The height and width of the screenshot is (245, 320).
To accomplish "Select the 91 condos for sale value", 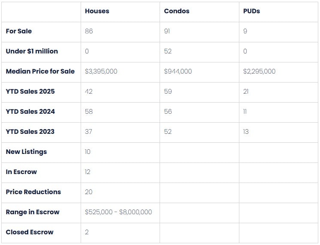I will click(x=167, y=31).
